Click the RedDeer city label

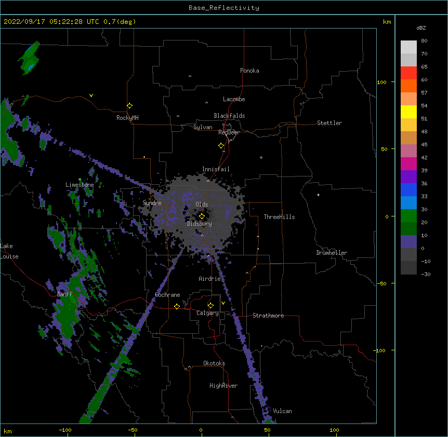[x=229, y=132]
